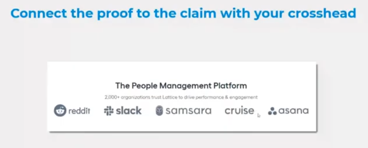Screen dimensions: 368x148
Task: Click the cruise logo wordmark
Action: 239,110
